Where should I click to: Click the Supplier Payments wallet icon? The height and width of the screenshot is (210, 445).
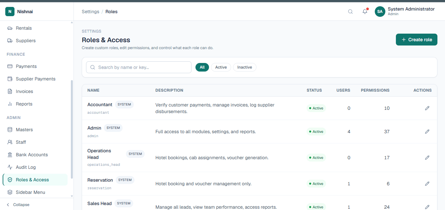[10, 79]
